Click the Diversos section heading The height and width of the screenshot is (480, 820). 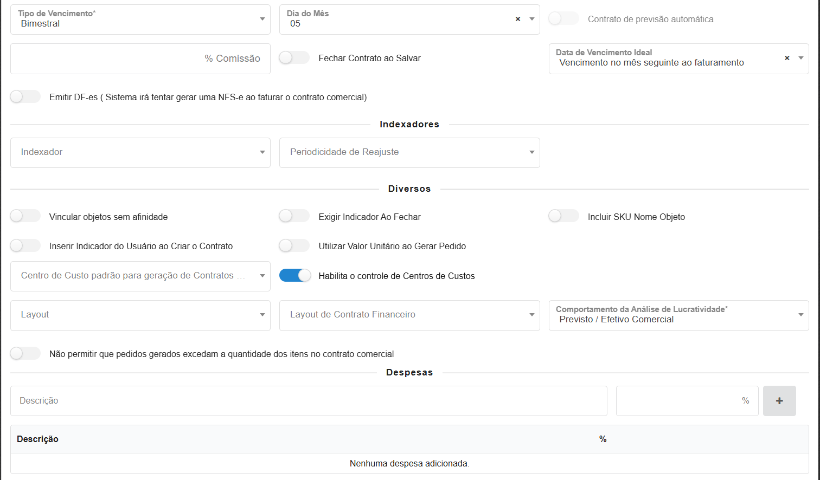(409, 189)
